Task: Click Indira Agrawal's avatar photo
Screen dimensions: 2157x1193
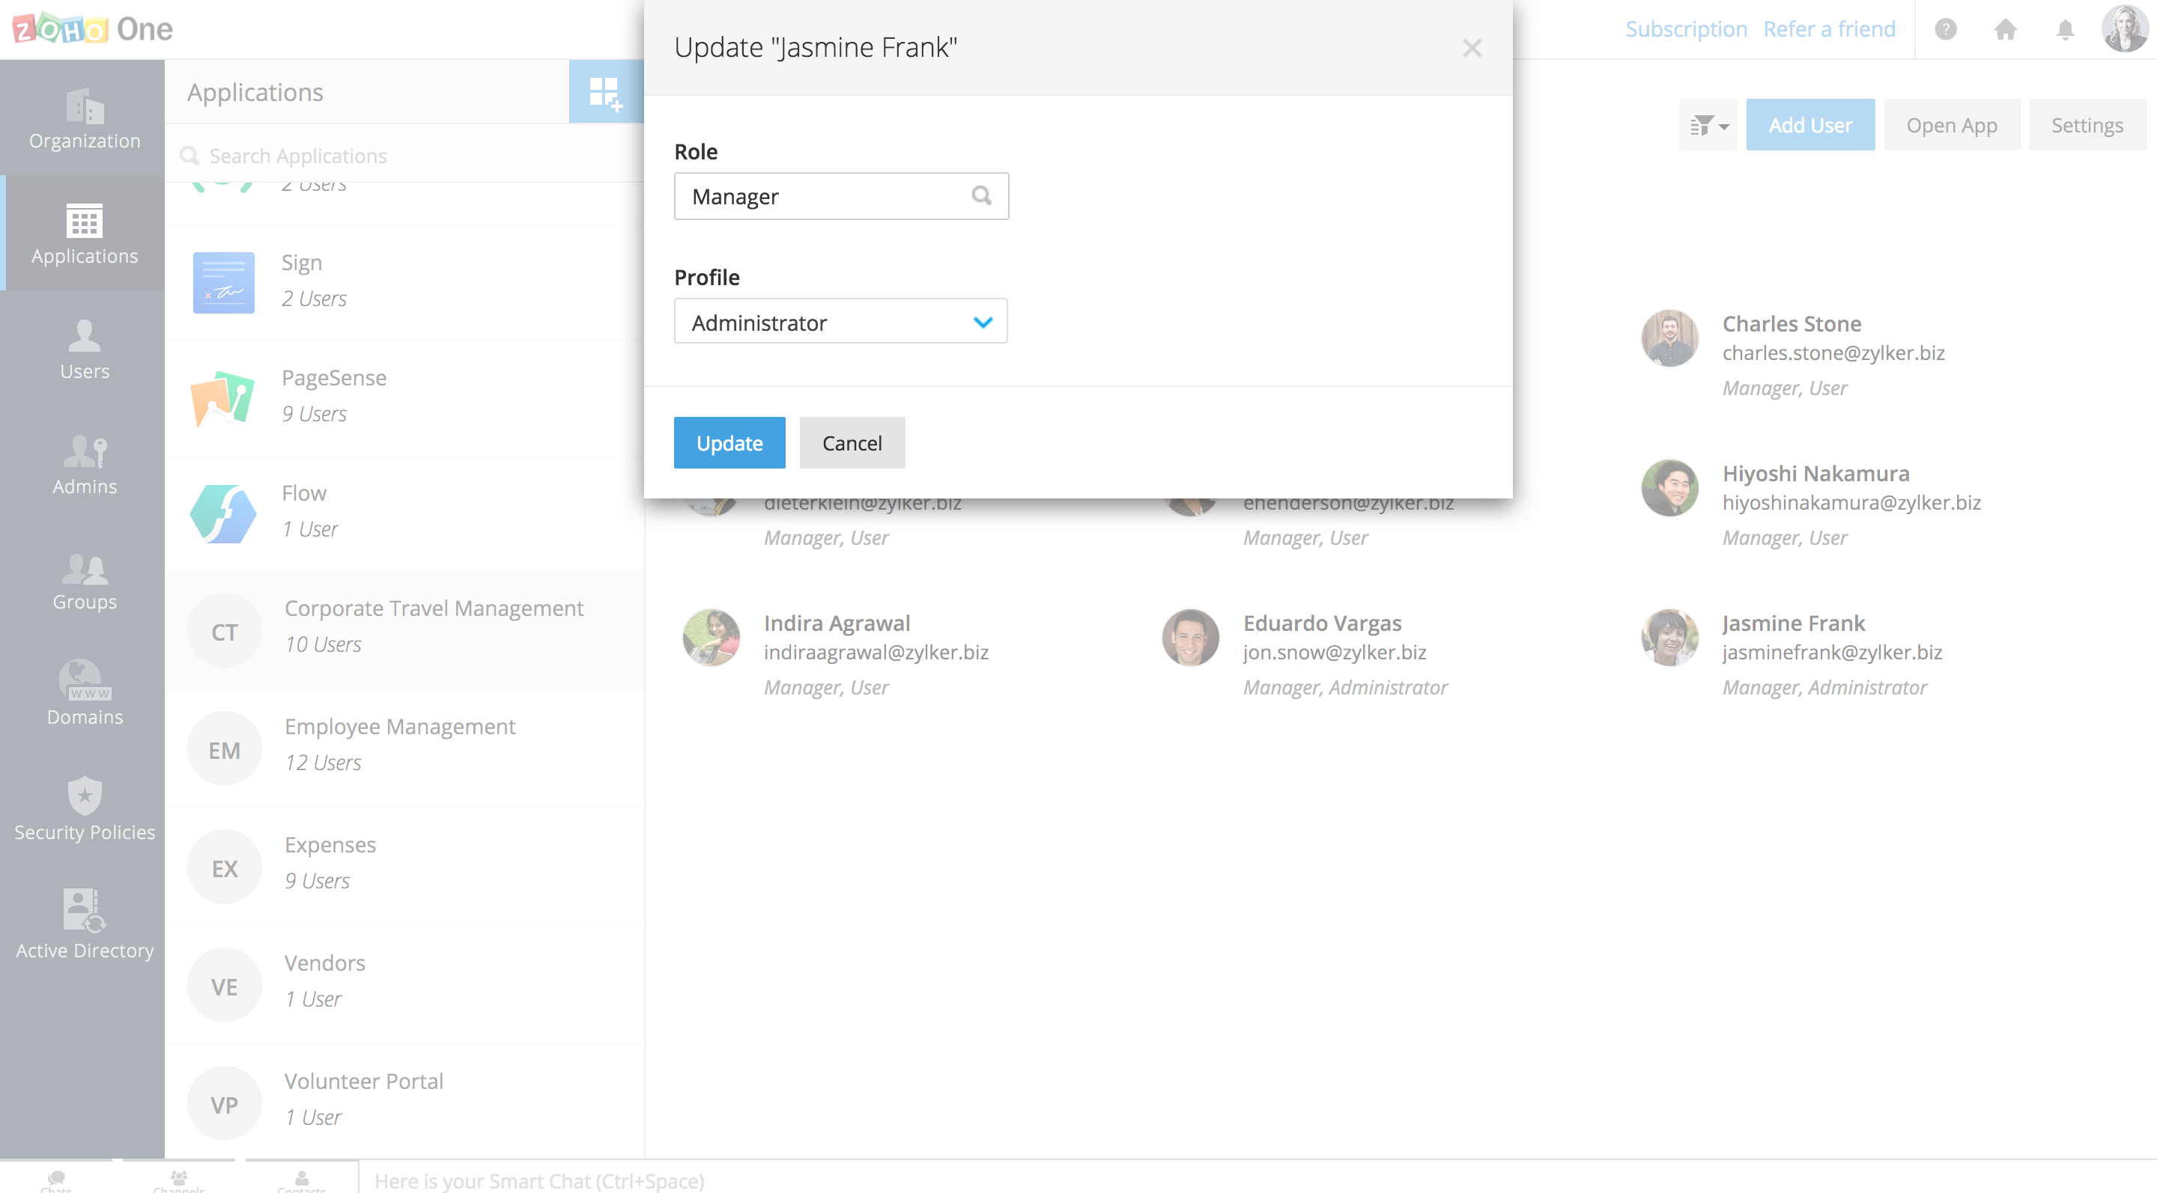Action: tap(711, 638)
